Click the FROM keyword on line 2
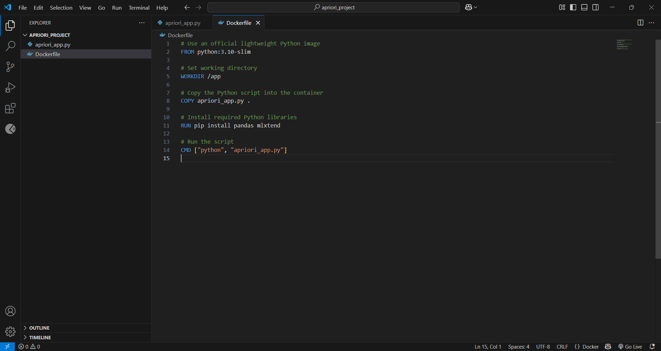This screenshot has height=351, width=661. [187, 52]
